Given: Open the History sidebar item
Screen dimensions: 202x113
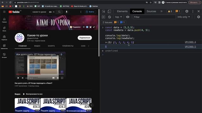Looking at the screenshot, I should pos(4,56).
